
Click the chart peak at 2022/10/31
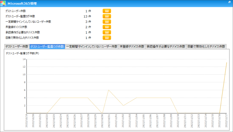point(109,90)
